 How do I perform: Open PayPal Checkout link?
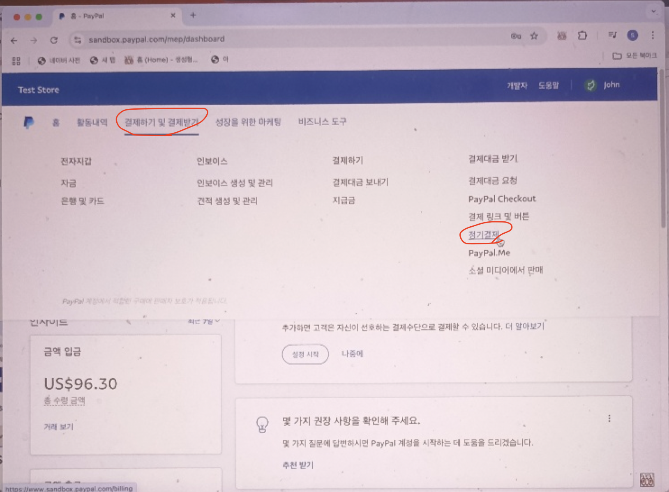[x=502, y=199]
